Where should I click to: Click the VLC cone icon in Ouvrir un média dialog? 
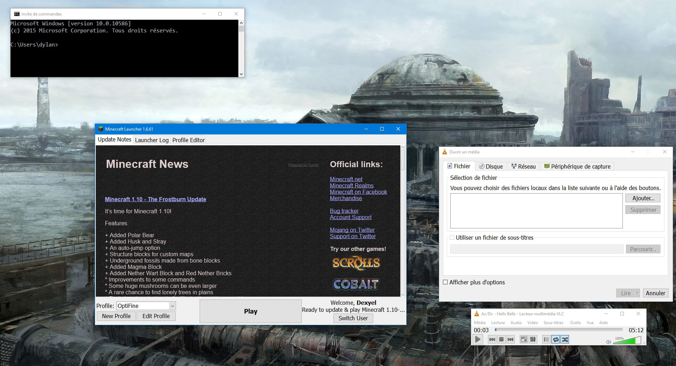[x=445, y=152]
